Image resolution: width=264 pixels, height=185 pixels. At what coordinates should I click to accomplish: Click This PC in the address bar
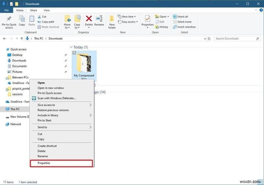click(39, 39)
